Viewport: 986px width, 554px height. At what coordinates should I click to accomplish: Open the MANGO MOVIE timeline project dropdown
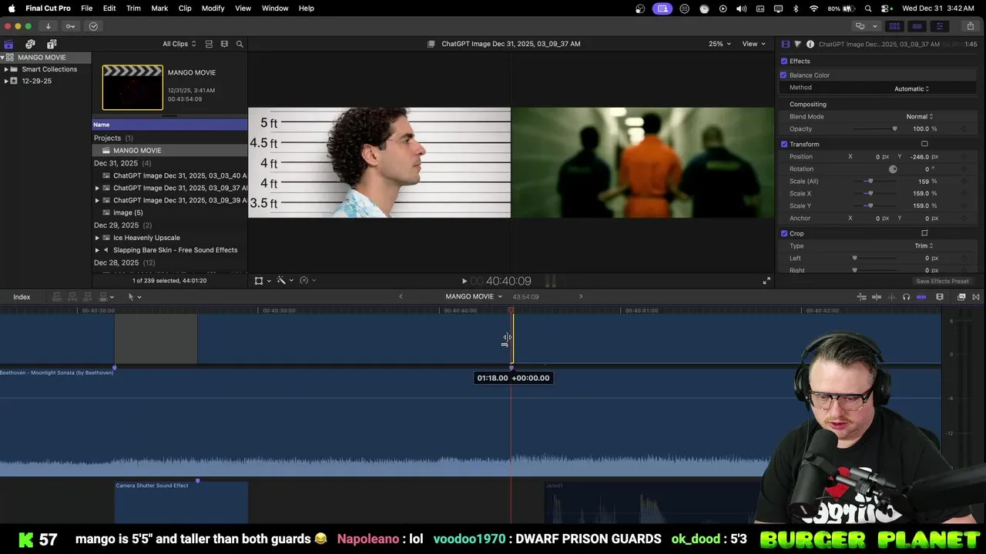point(474,297)
